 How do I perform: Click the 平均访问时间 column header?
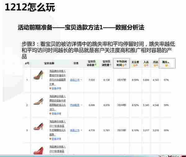(122, 63)
